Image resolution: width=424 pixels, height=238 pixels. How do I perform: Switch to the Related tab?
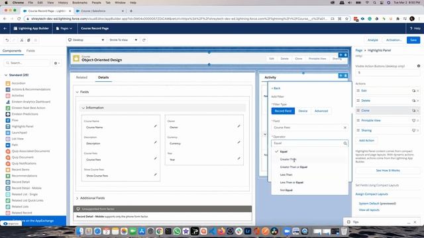coord(81,77)
